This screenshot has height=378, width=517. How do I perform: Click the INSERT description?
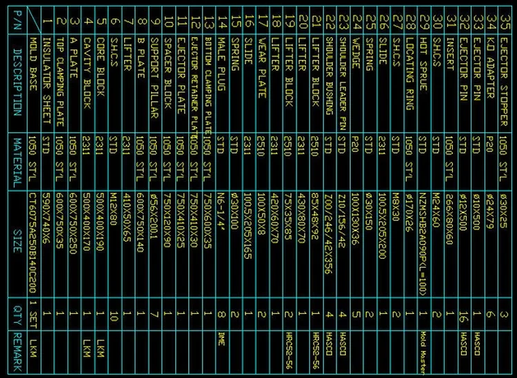[x=450, y=54]
